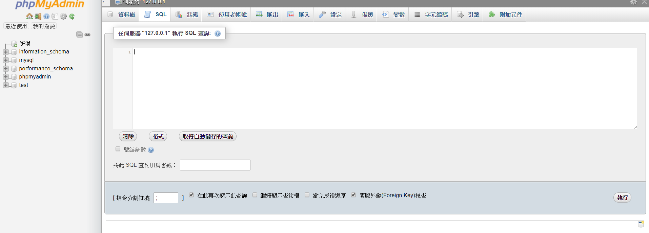Open navigation panel settings gear icon
This screenshot has width=649, height=233.
pos(63,16)
